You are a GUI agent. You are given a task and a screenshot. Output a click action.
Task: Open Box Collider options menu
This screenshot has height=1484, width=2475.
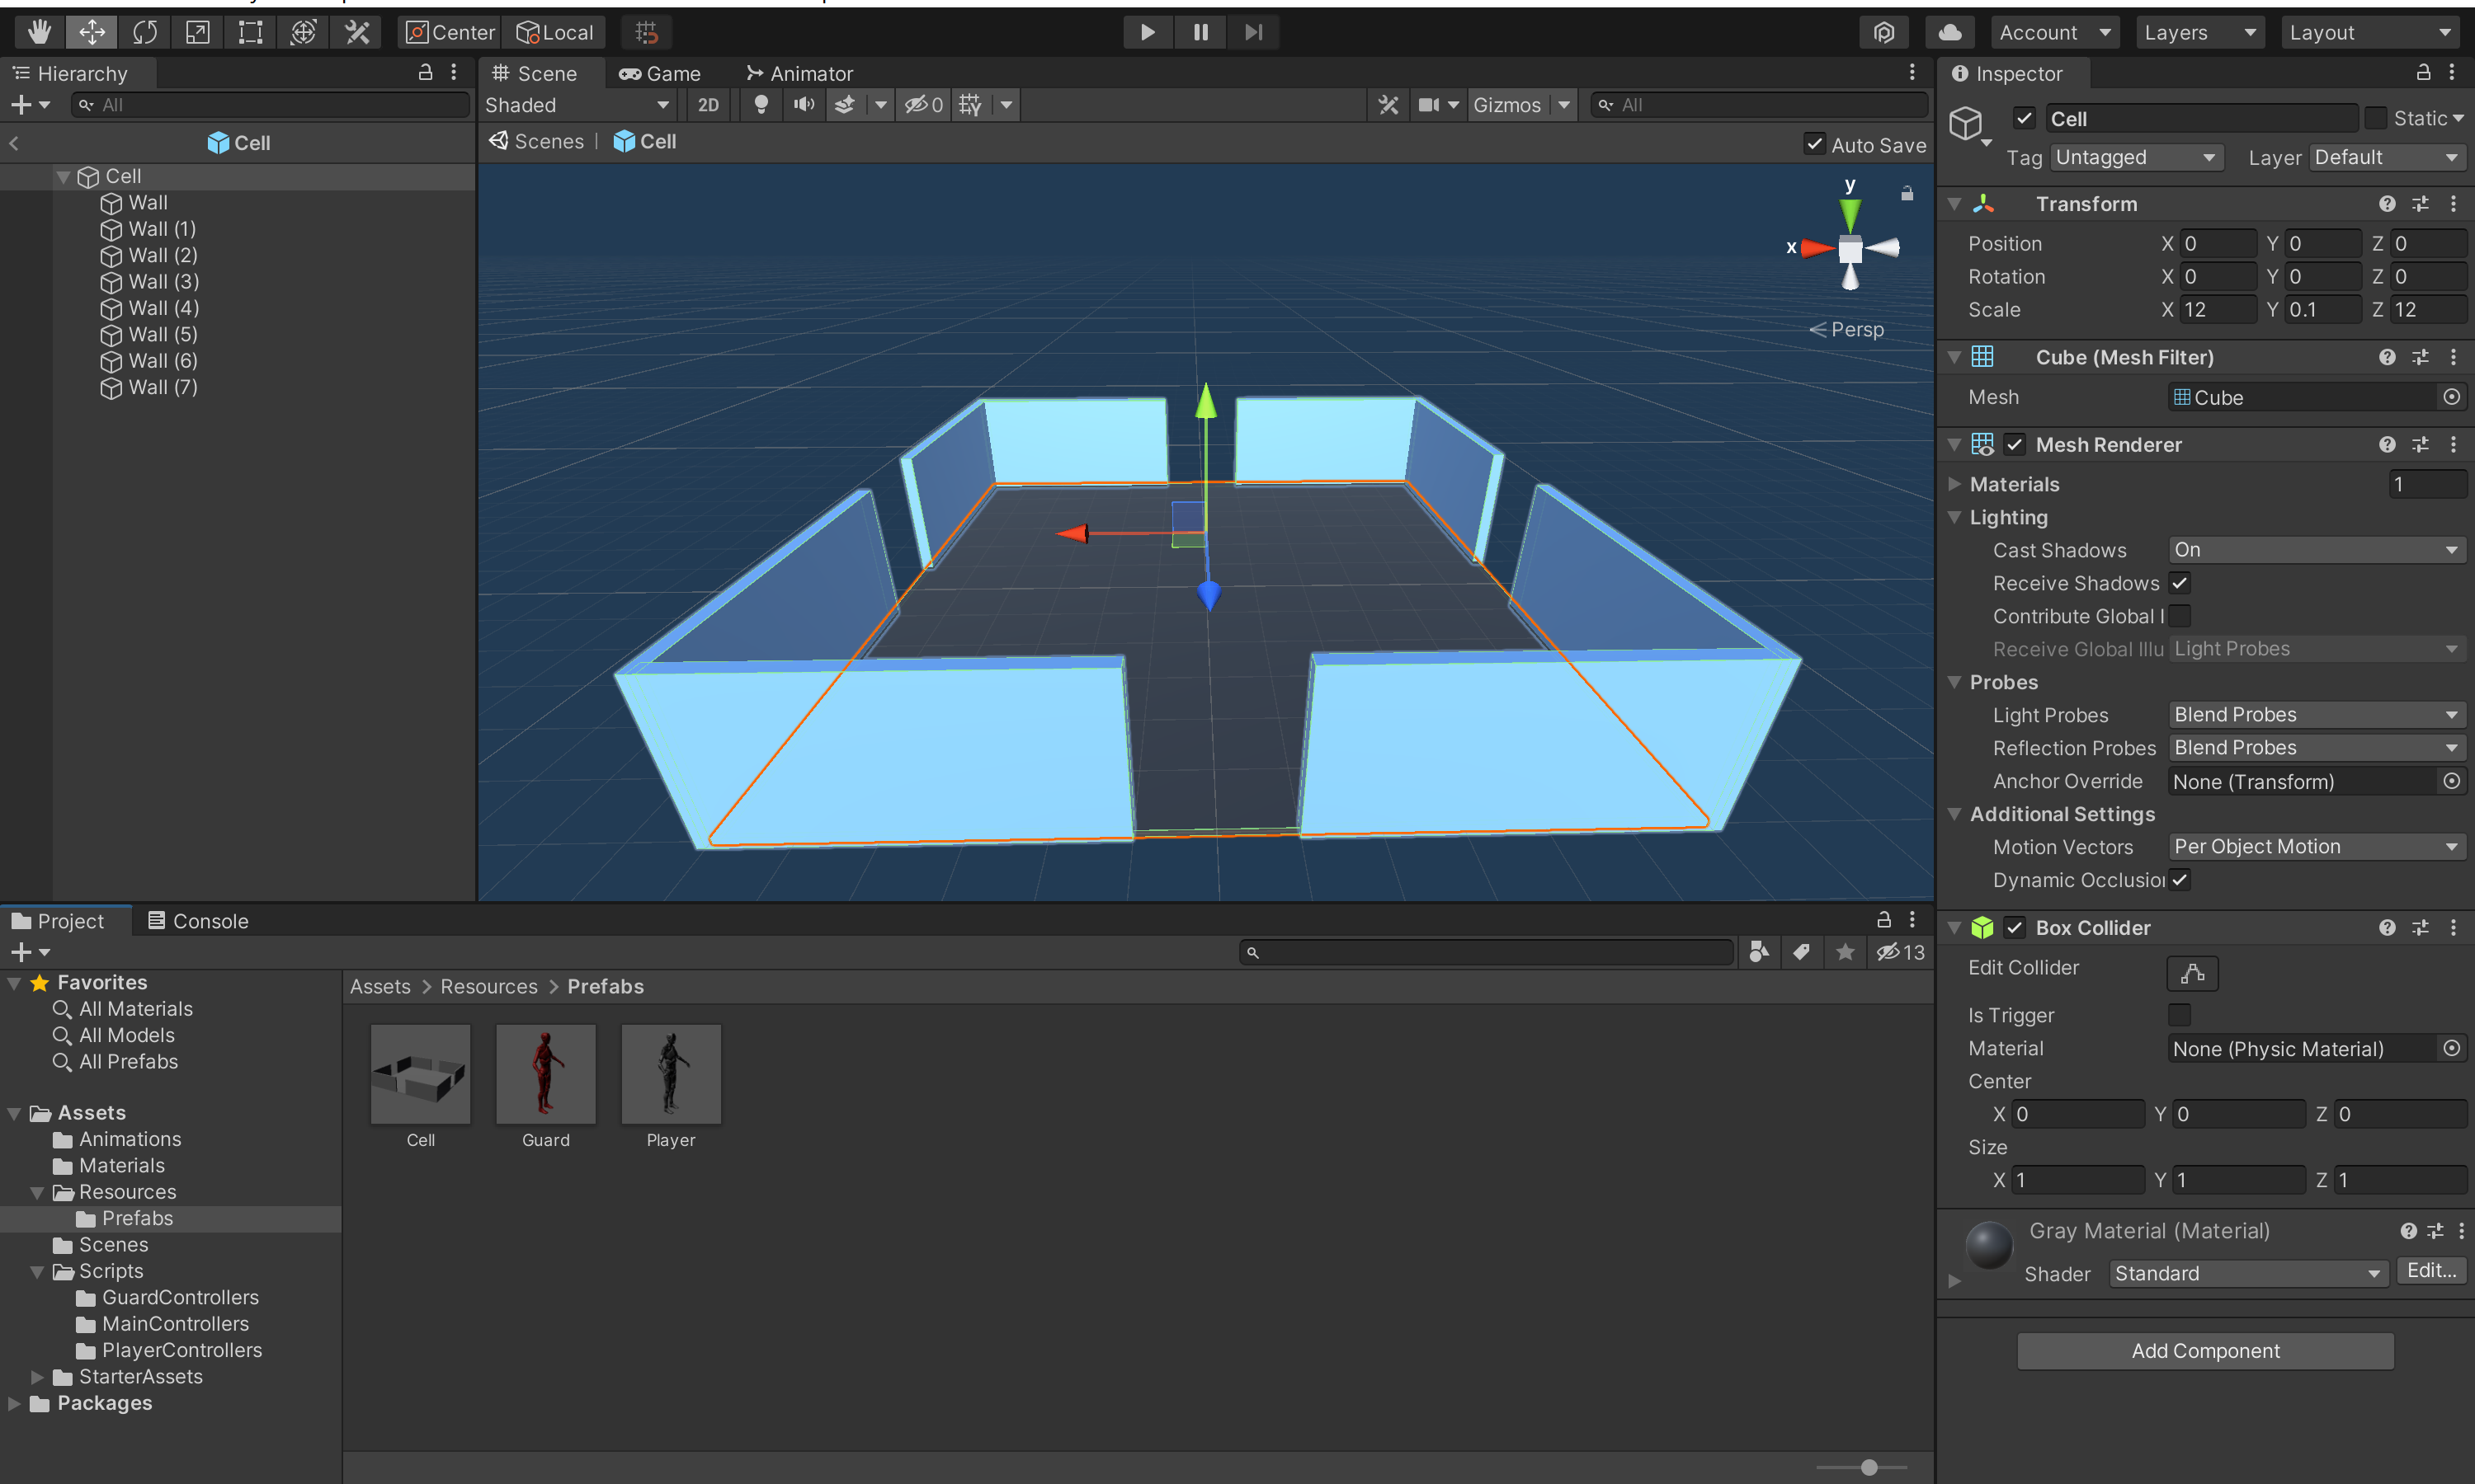2453,928
